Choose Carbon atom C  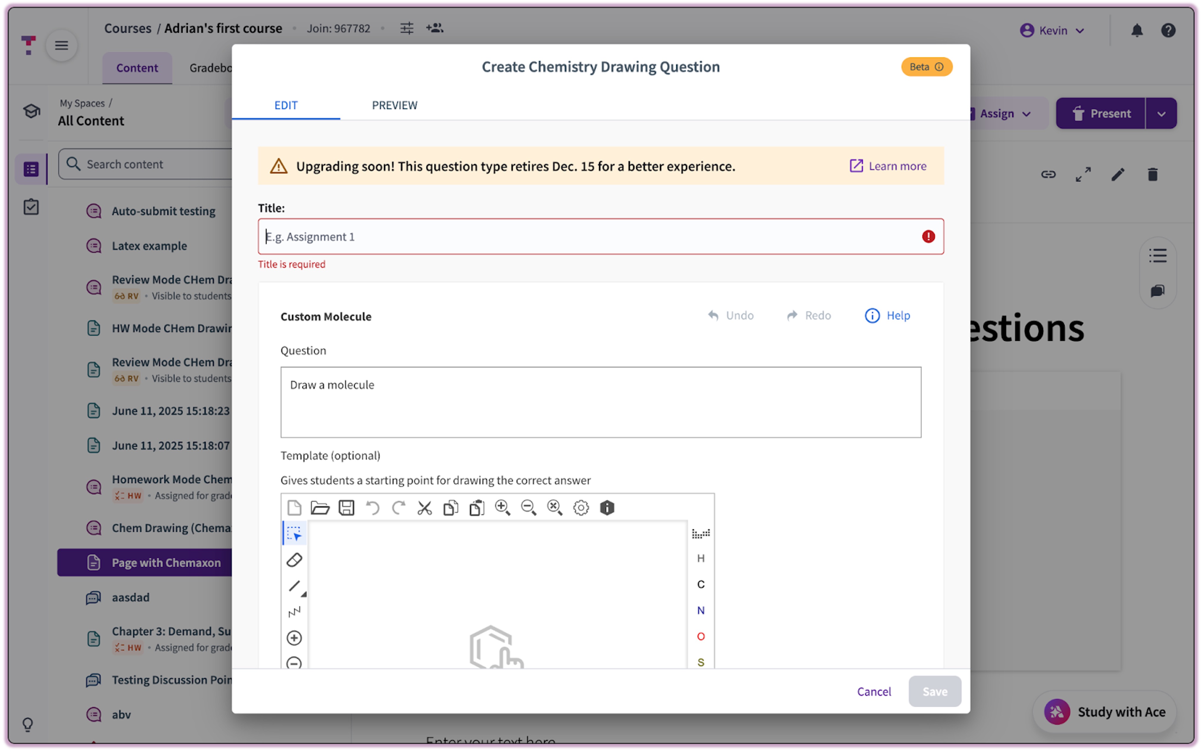click(x=701, y=584)
